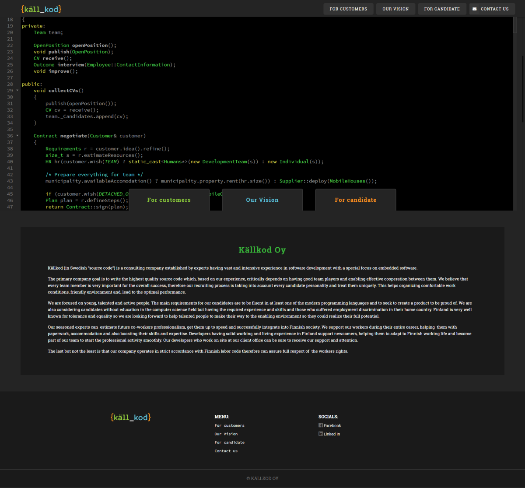Click line number 40 in the gutter
Image resolution: width=525 pixels, height=488 pixels.
coord(10,161)
